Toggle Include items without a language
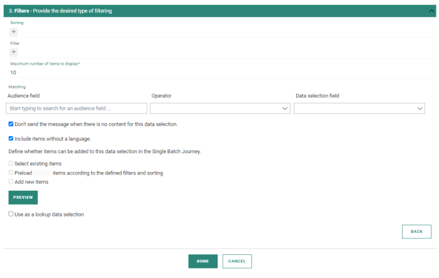 pos(11,139)
